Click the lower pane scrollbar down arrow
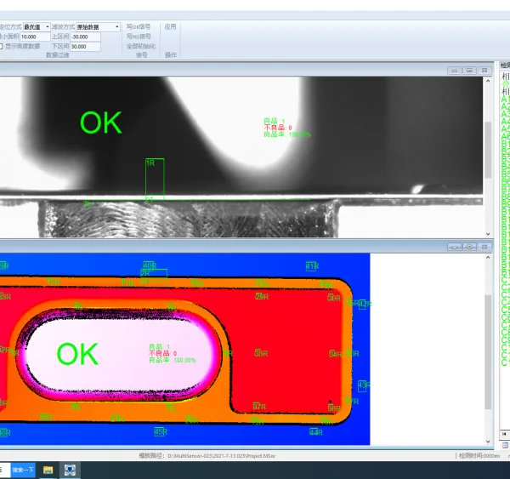Image resolution: width=510 pixels, height=479 pixels. click(488, 442)
